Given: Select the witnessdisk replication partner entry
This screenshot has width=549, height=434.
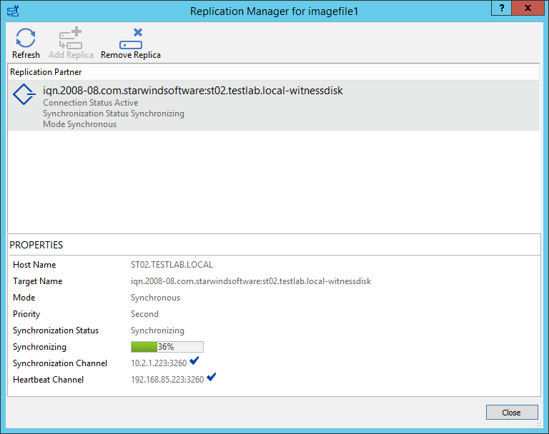Looking at the screenshot, I should click(193, 91).
